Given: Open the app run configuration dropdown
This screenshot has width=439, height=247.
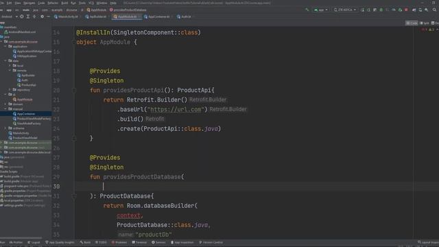Looking at the screenshot, I should (320, 10).
